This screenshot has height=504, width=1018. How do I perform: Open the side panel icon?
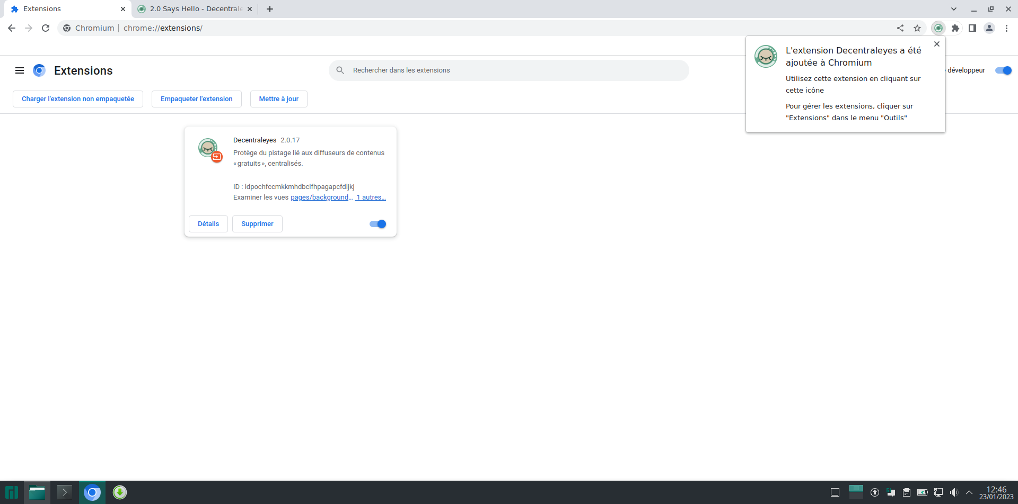pyautogui.click(x=972, y=28)
